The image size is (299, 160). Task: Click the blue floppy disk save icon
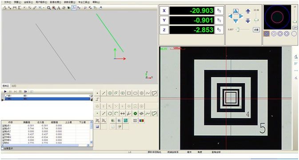97,127
